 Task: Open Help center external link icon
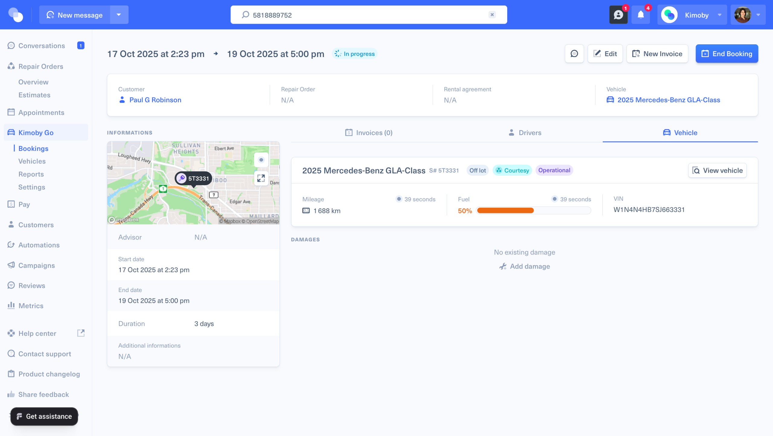[x=81, y=333]
